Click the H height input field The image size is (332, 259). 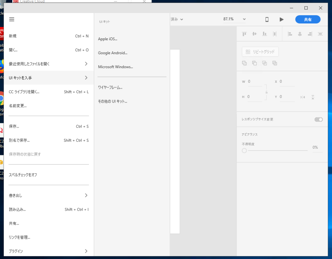pyautogui.click(x=255, y=97)
